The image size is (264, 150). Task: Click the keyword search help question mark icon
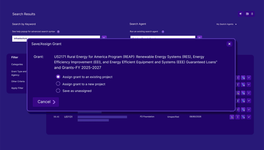click(x=58, y=31)
